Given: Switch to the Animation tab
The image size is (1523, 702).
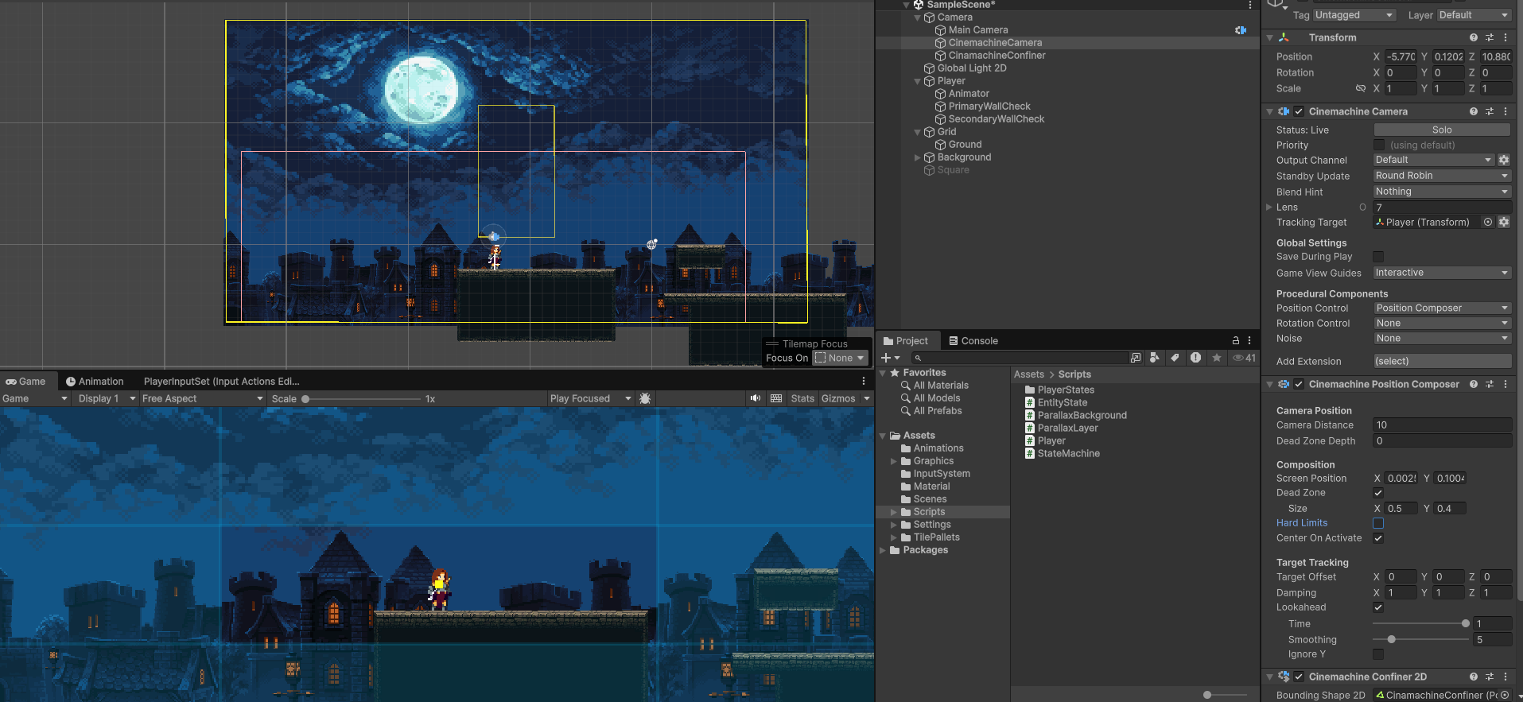Looking at the screenshot, I should point(95,381).
